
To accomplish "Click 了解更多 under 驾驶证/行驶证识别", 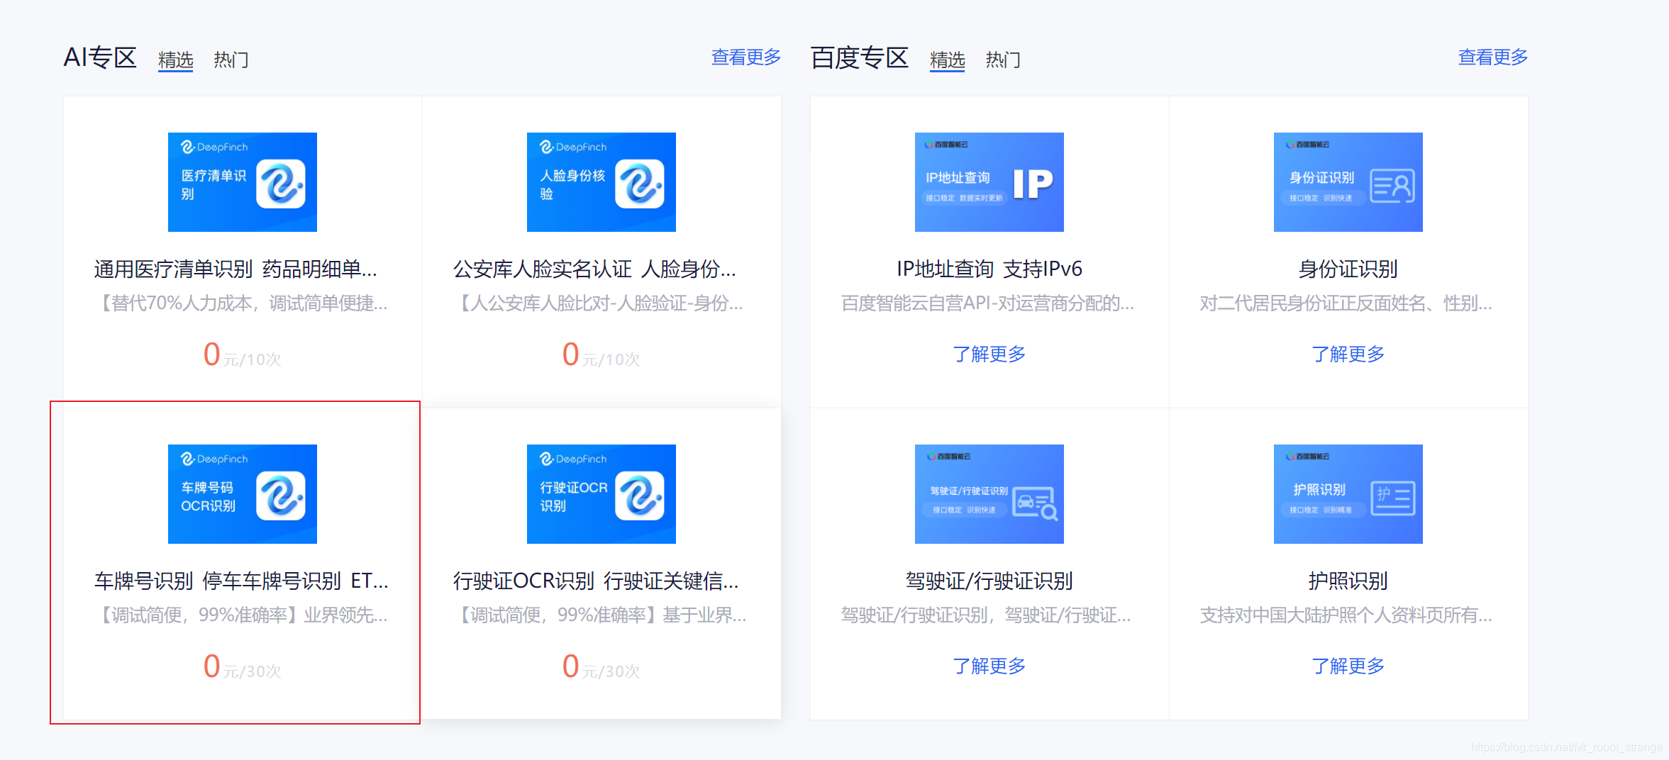I will (989, 666).
